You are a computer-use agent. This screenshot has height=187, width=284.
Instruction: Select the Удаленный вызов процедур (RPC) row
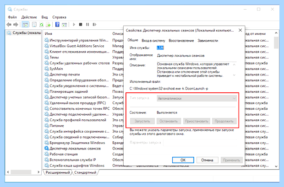click(77, 103)
